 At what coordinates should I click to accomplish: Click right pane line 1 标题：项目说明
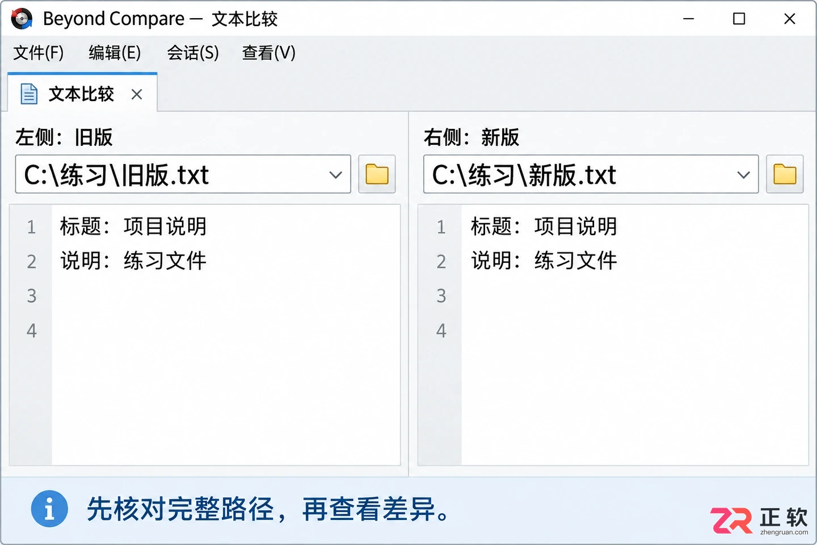[544, 227]
